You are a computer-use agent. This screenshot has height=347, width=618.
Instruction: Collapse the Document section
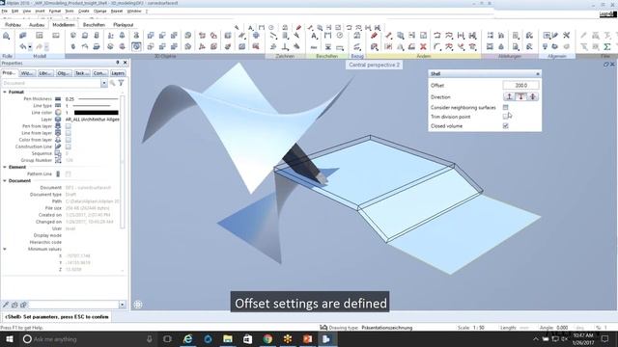[x=5, y=180]
